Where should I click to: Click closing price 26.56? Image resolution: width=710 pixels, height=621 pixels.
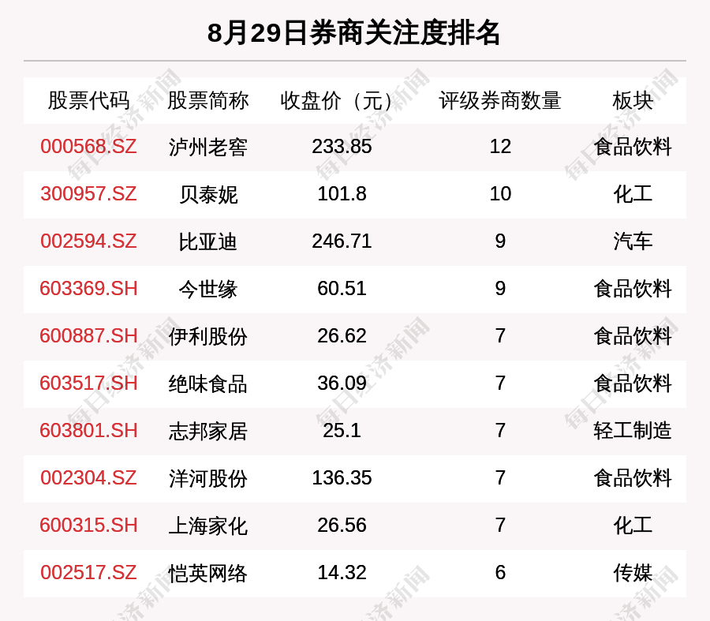click(x=342, y=525)
